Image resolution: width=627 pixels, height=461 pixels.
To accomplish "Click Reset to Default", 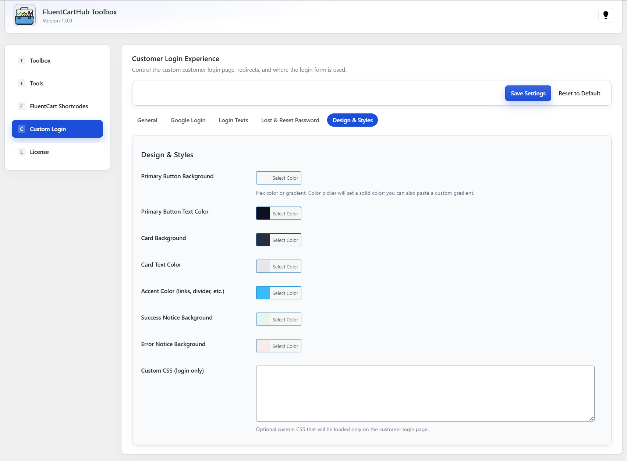I will (579, 94).
